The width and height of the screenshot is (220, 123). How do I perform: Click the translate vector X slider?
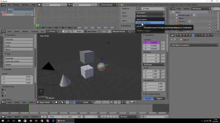tap(17, 77)
